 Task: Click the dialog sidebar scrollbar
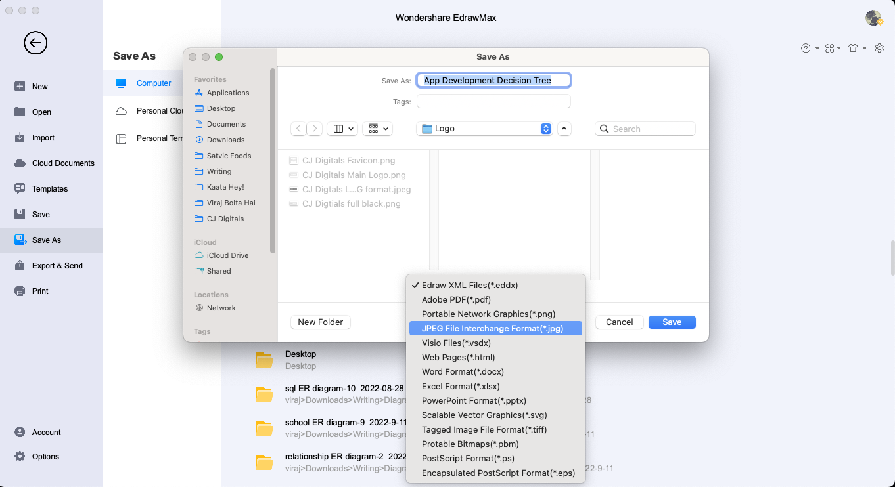click(x=273, y=160)
